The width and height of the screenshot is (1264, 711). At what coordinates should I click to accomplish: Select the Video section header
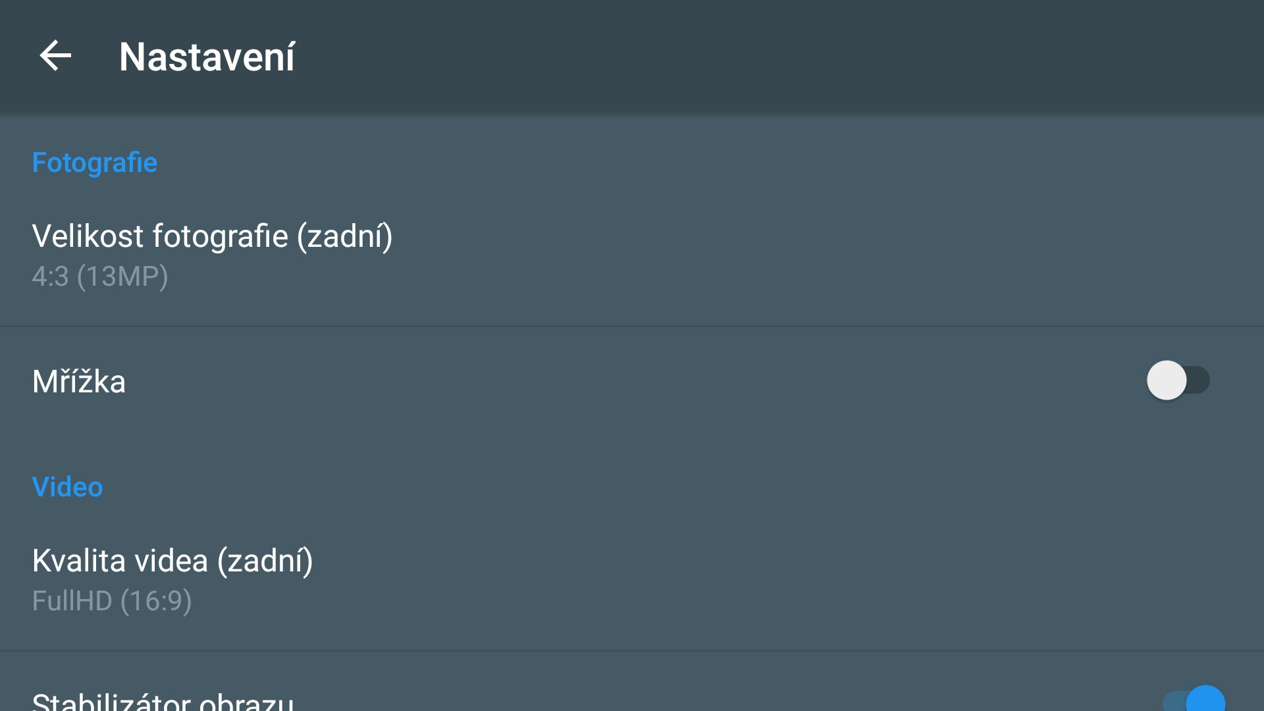point(67,487)
